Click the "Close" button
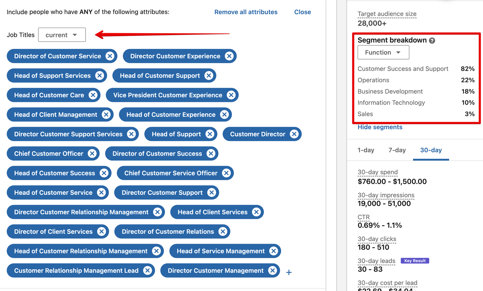Screen dimensions: 483x291 (302, 12)
